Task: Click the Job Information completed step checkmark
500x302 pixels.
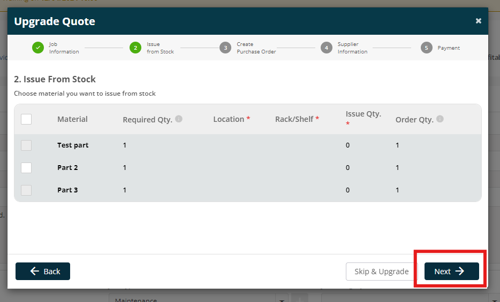Action: [38, 48]
